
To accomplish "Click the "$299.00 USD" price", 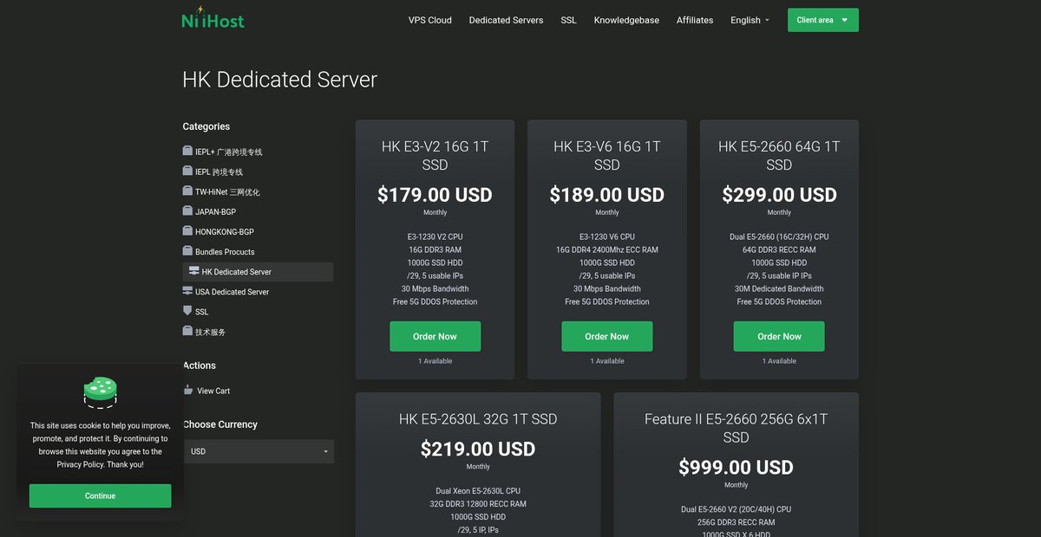I will pyautogui.click(x=779, y=195).
